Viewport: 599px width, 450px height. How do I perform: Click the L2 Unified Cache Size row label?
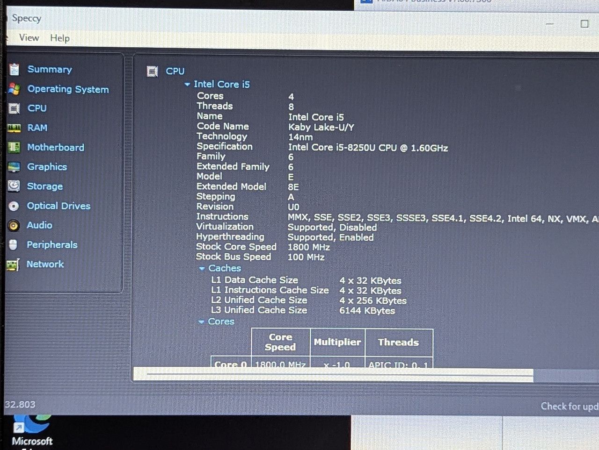[259, 300]
